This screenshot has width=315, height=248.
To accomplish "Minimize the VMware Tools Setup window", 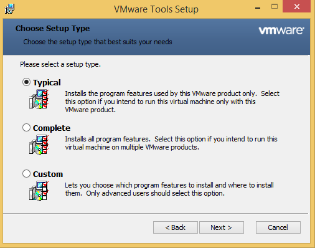I will pyautogui.click(x=258, y=8).
